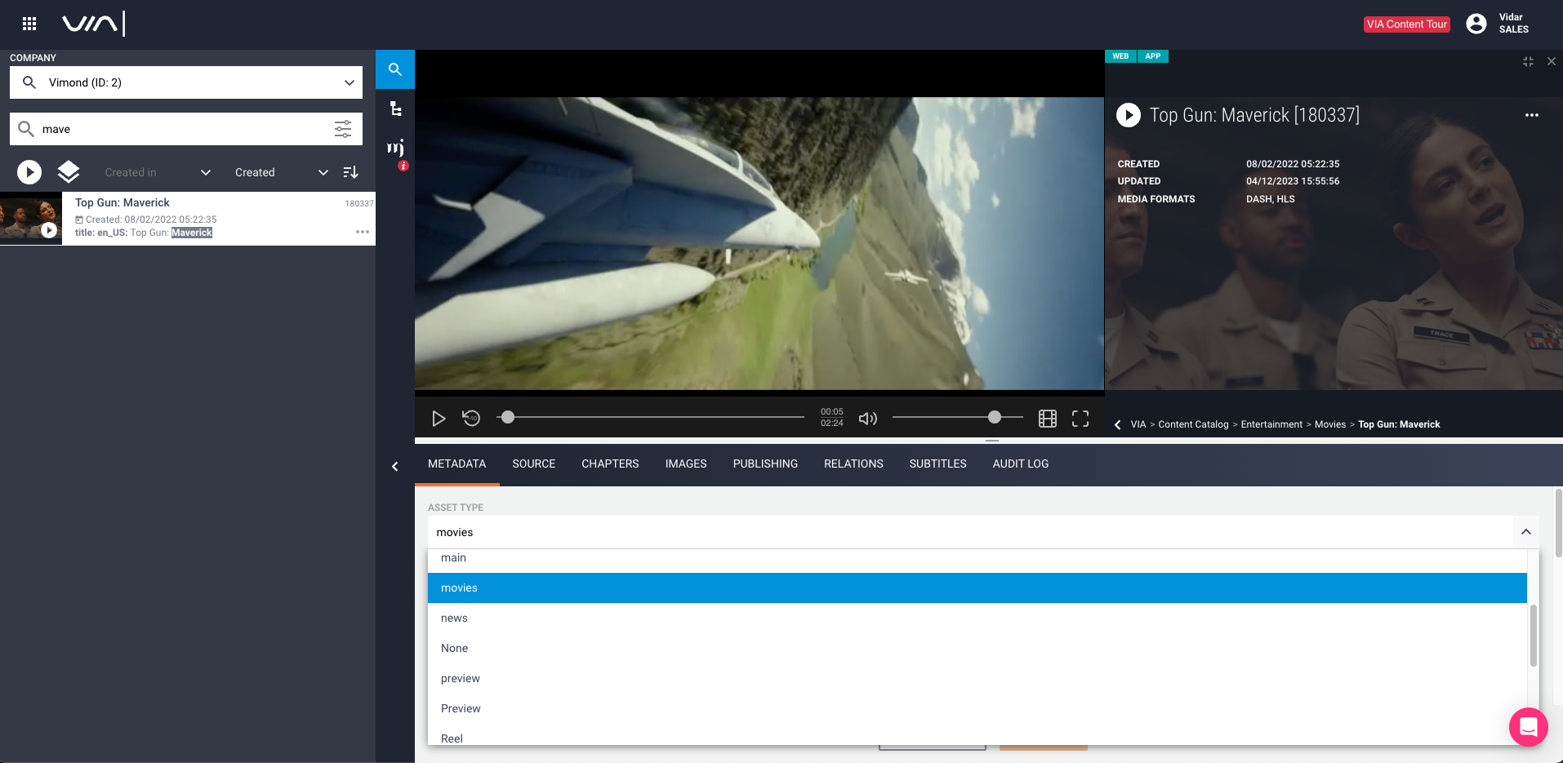Viewport: 1563px width, 763px height.
Task: Click the asset search field containing 'mave'
Action: (x=186, y=129)
